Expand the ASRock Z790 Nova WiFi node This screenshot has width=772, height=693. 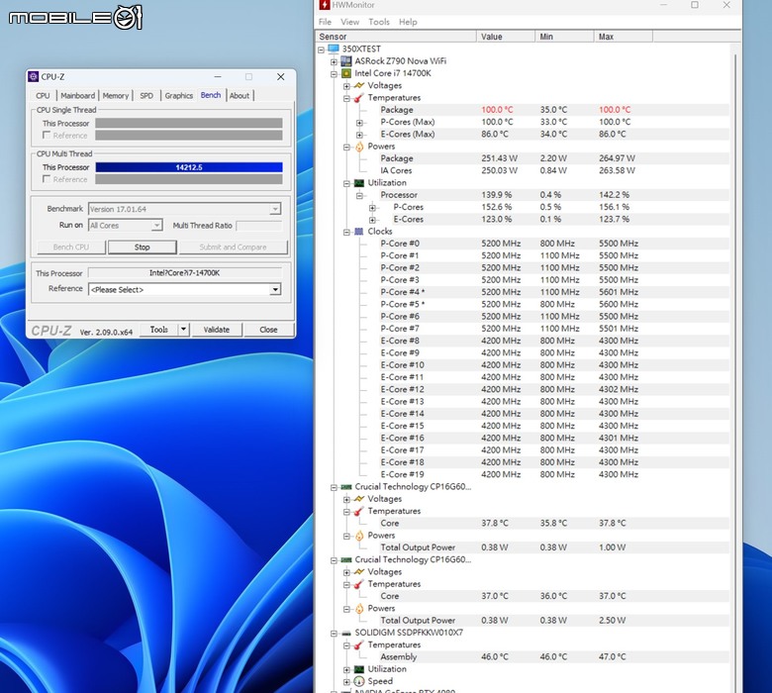[x=334, y=61]
